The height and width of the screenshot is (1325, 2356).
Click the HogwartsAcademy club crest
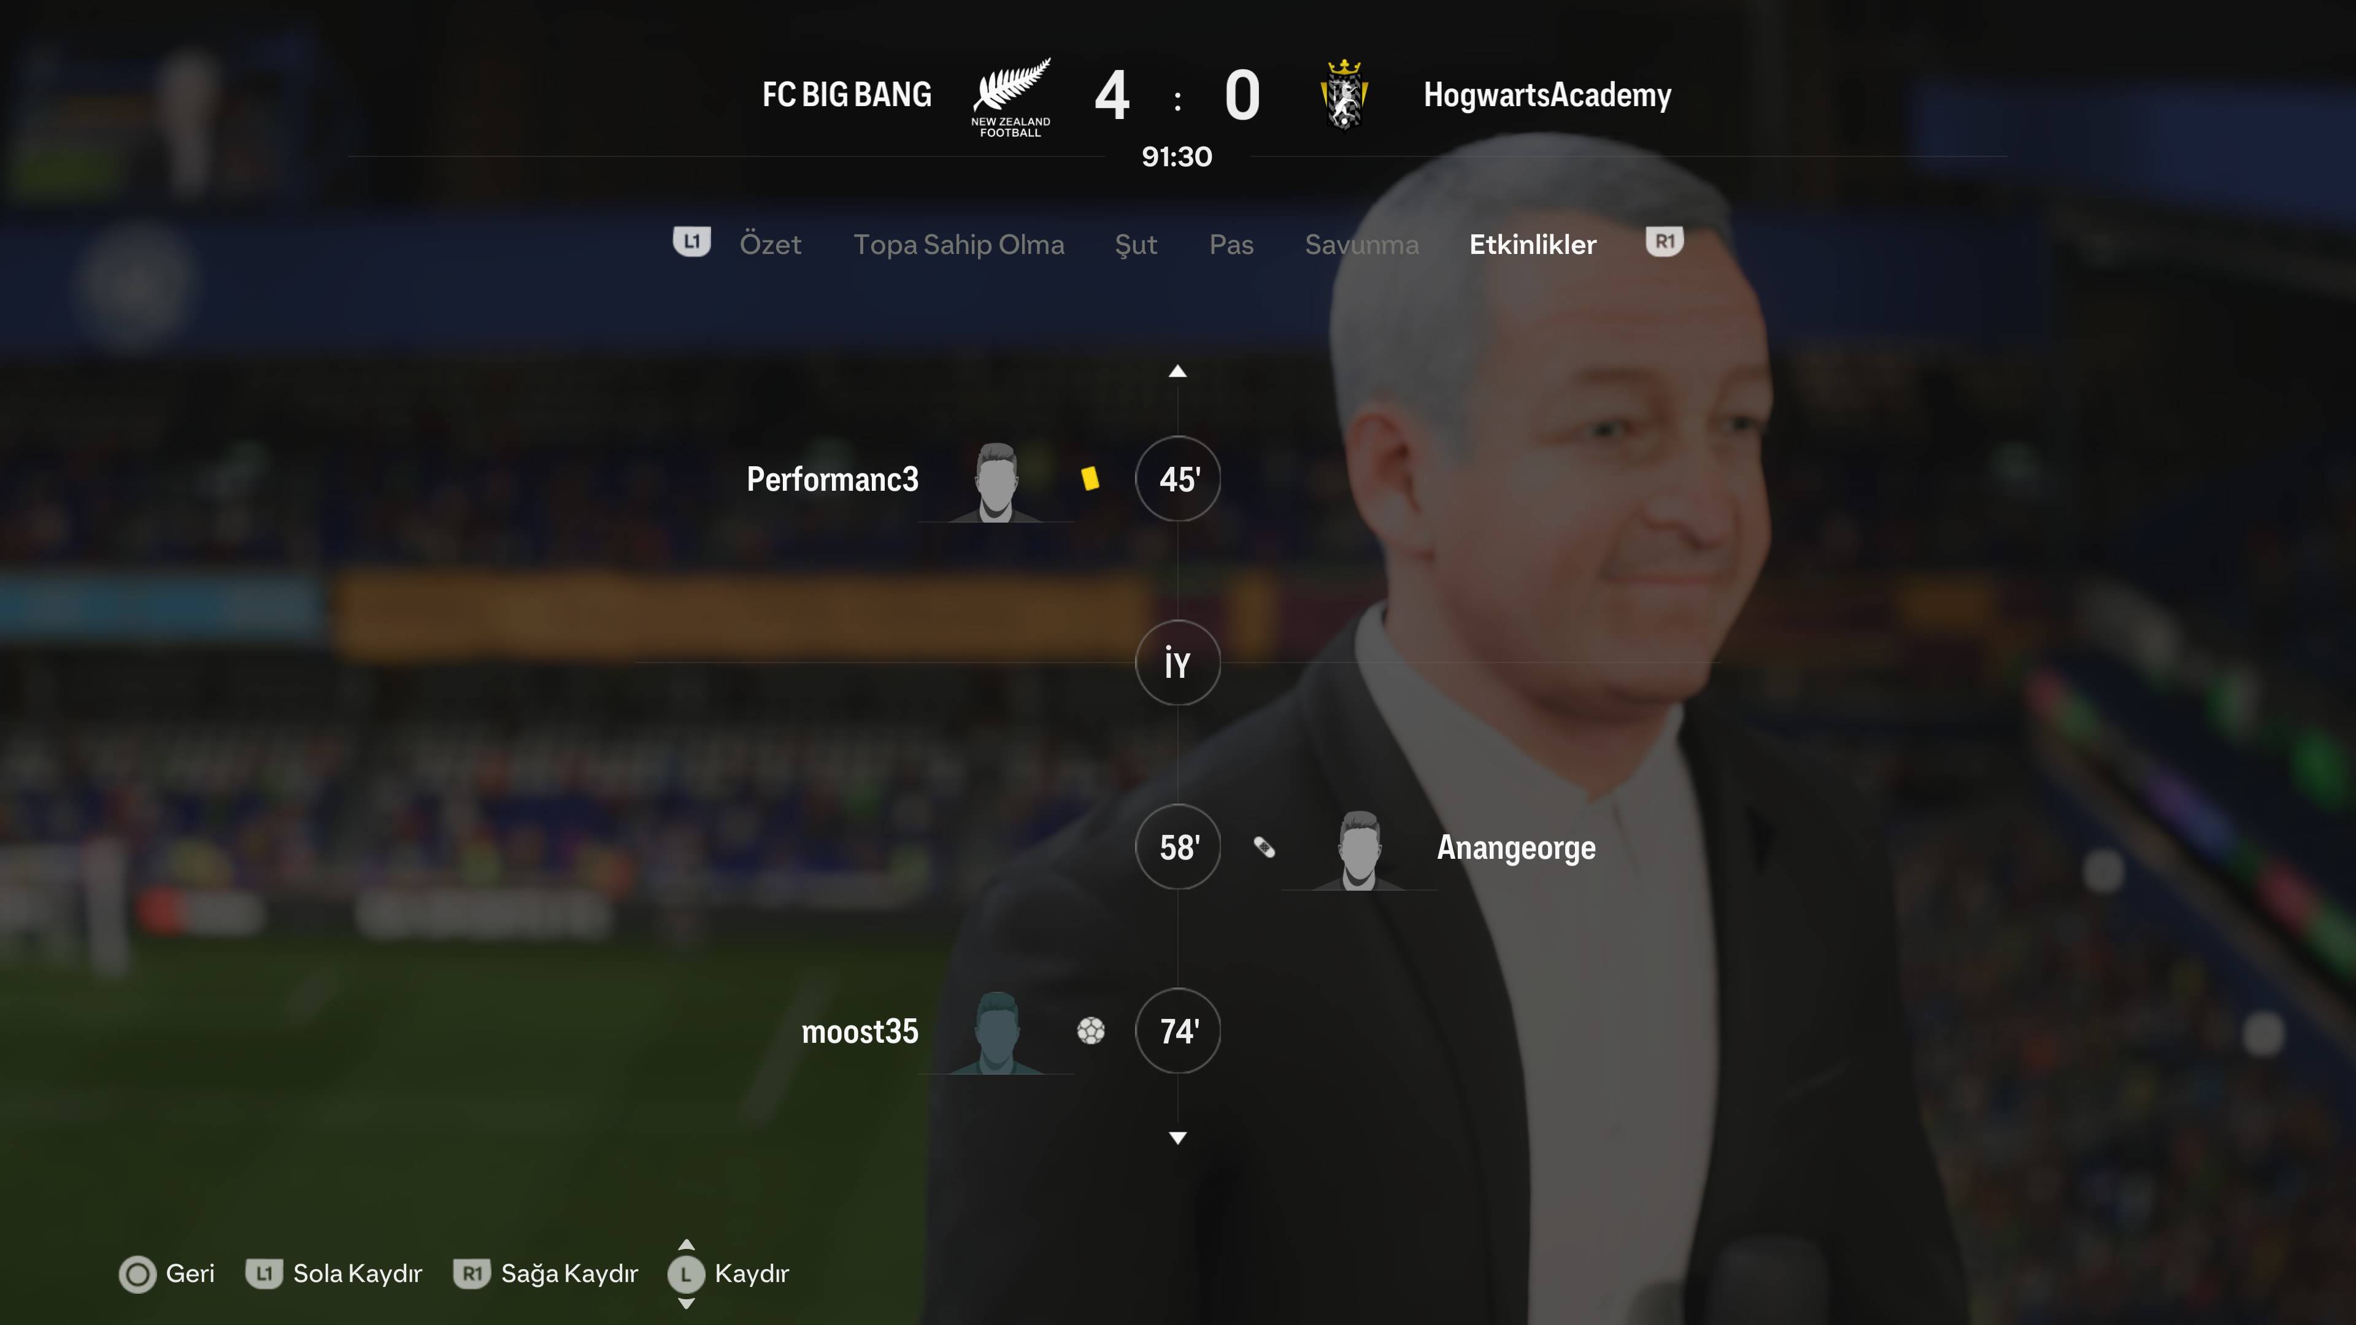1344,95
